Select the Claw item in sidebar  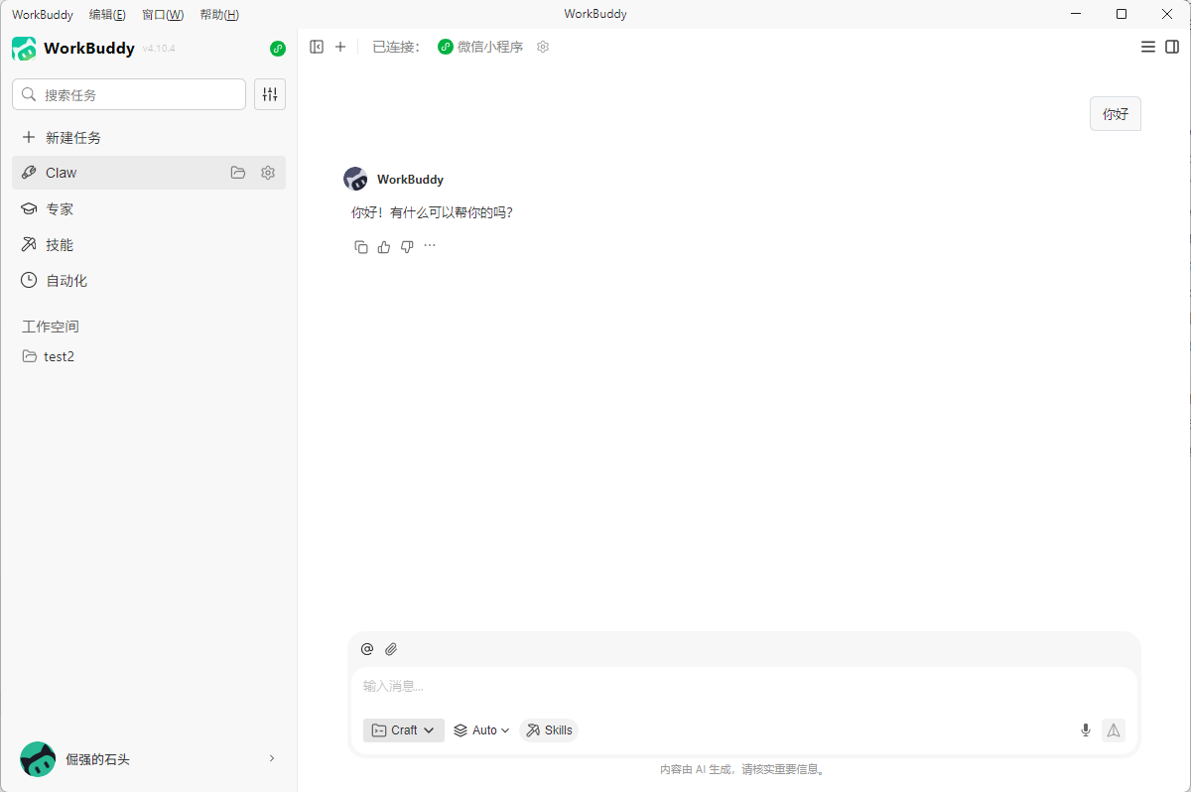(149, 173)
